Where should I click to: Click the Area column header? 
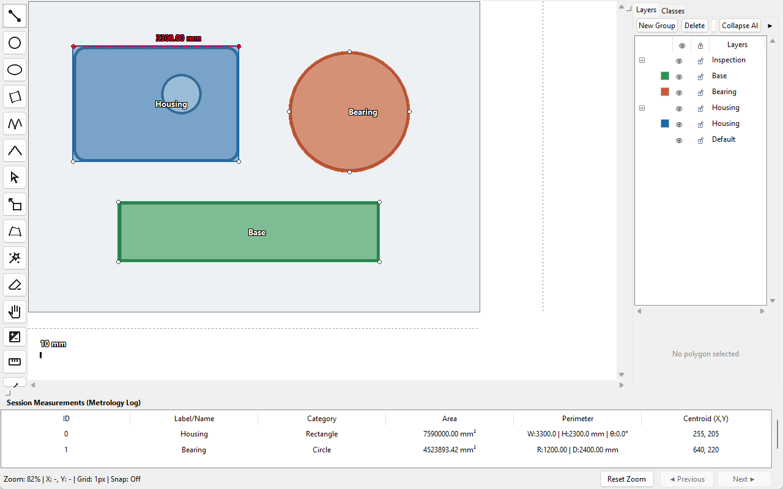click(450, 419)
